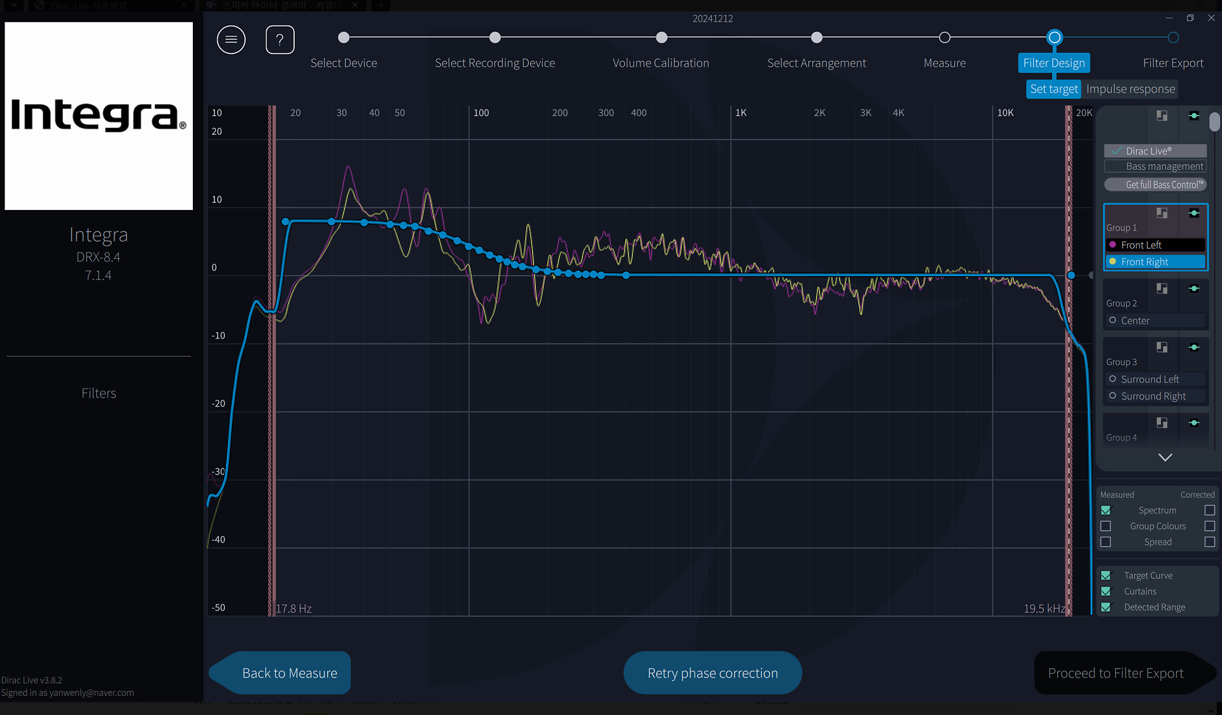
Task: Click Group 2 target curve icon
Action: (x=1194, y=289)
